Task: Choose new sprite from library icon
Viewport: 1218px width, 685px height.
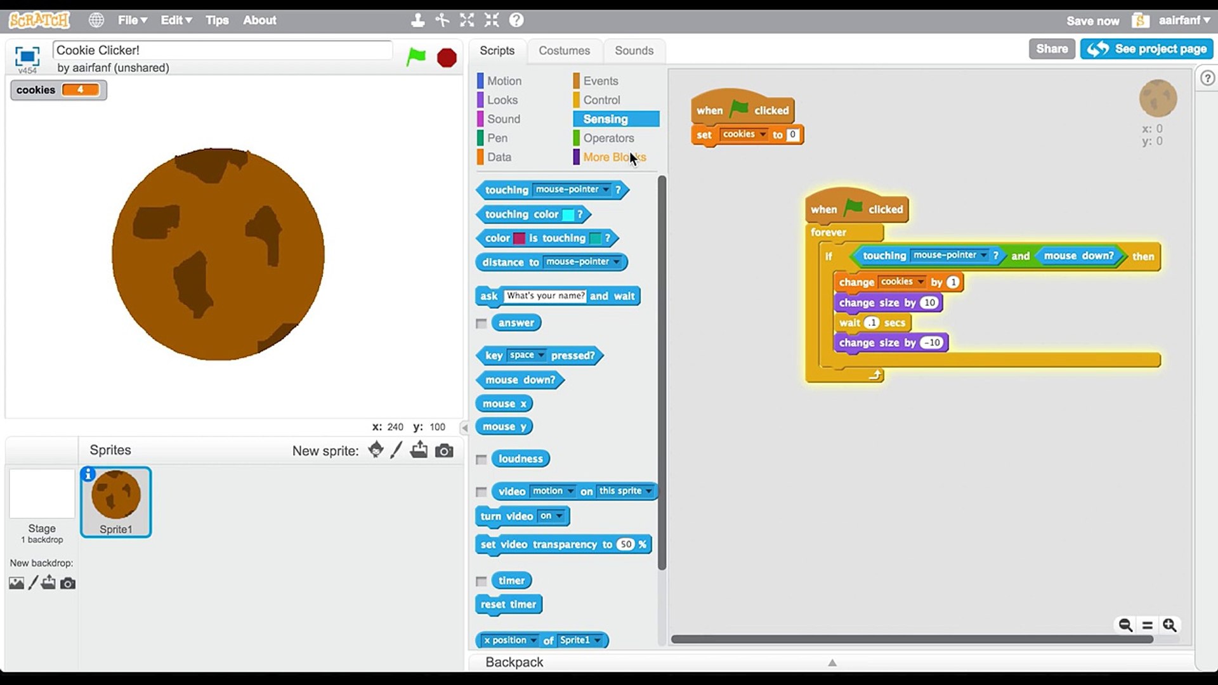Action: point(376,450)
